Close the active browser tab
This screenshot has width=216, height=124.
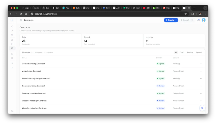pos(189,8)
